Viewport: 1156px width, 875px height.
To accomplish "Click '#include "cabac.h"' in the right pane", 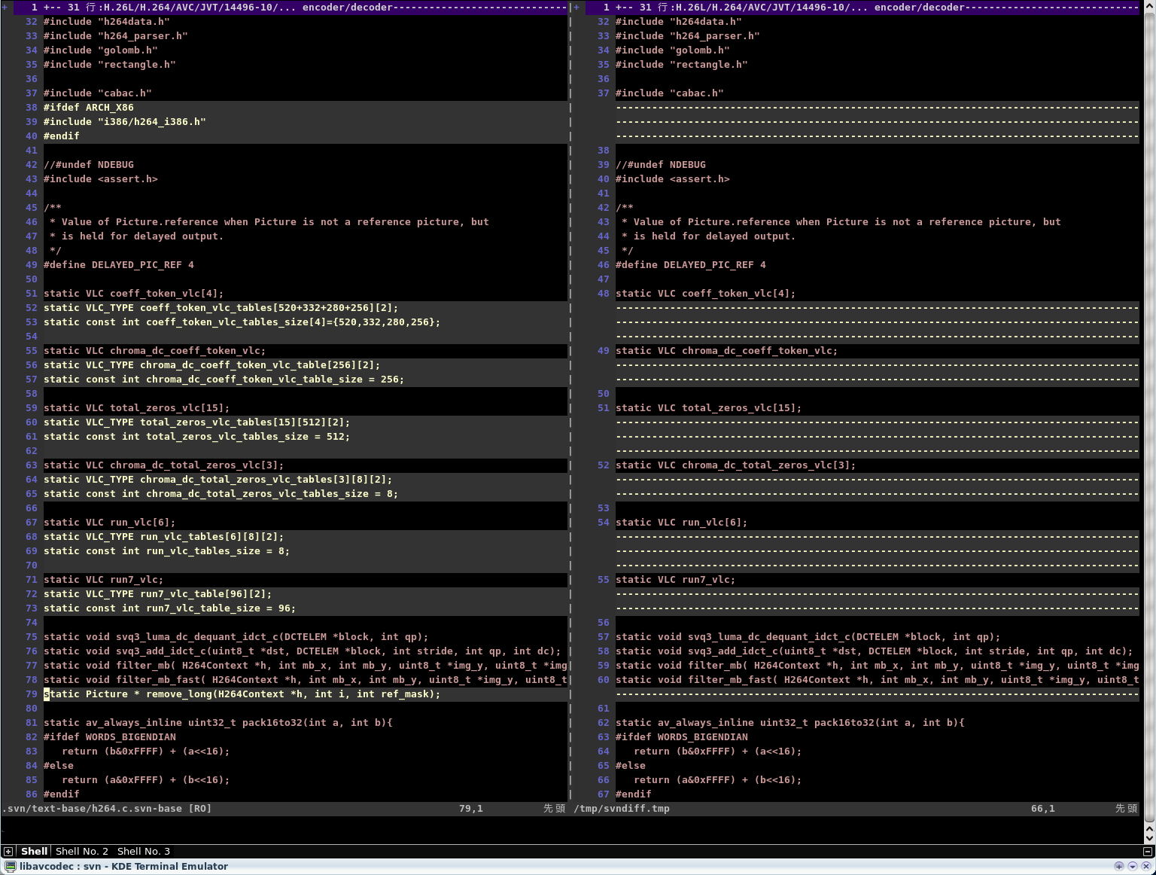I will (670, 93).
